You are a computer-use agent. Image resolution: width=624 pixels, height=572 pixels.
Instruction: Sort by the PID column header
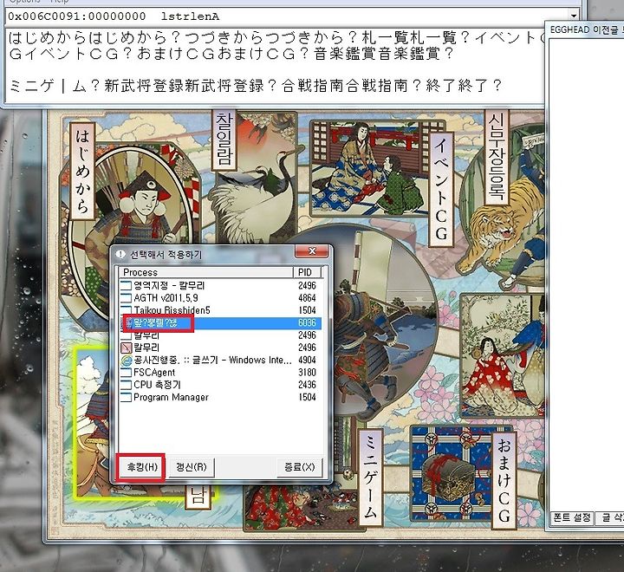click(x=307, y=272)
